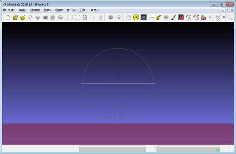
Task: Open the 文件F menu
Action: pyautogui.click(x=11, y=10)
